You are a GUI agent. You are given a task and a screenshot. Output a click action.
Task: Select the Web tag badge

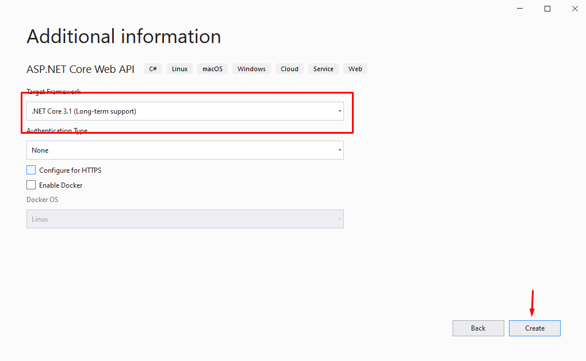tap(355, 68)
